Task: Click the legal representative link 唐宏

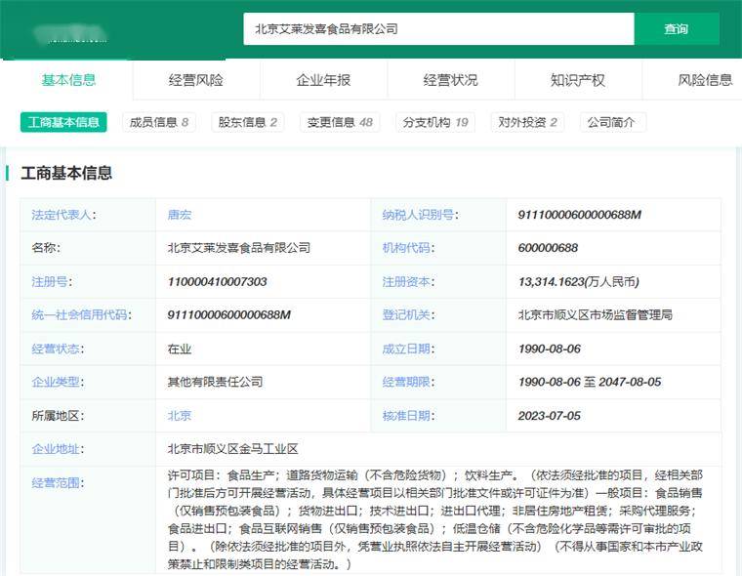Action: (x=180, y=215)
